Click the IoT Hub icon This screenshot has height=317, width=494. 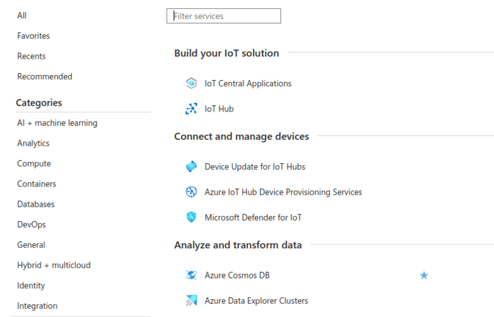click(x=191, y=109)
